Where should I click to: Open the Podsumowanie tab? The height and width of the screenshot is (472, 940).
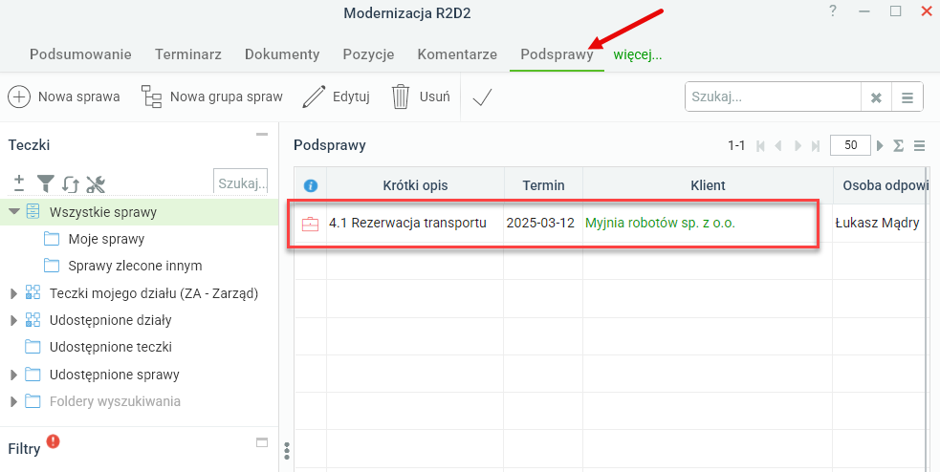click(x=80, y=54)
